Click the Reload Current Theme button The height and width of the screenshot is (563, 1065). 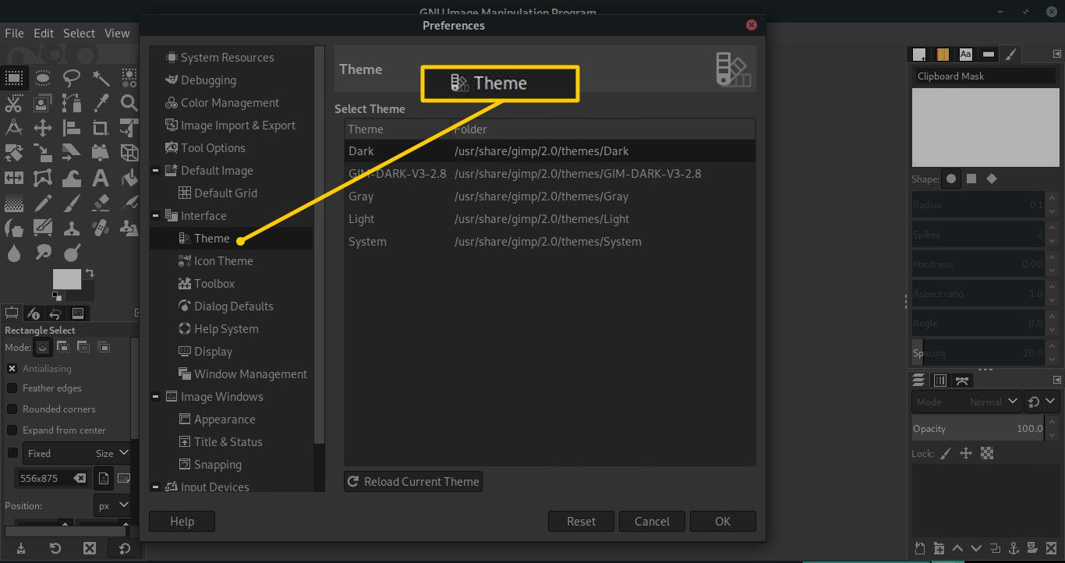413,482
